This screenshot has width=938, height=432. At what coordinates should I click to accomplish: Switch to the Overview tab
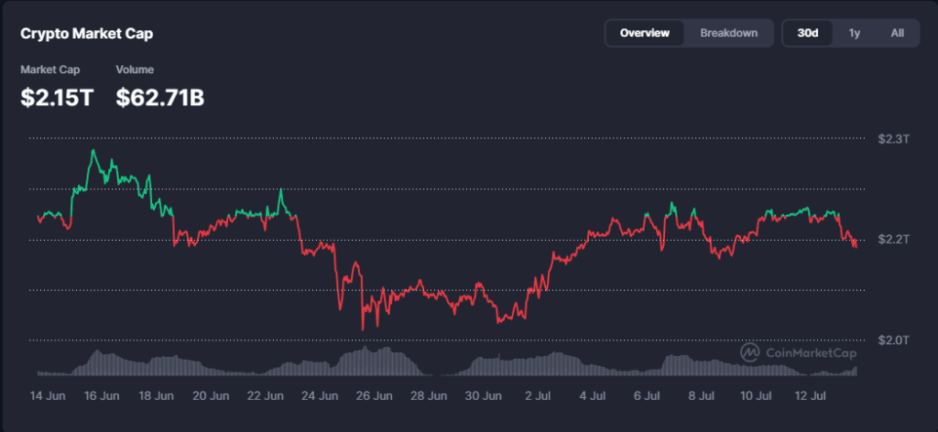click(x=644, y=34)
